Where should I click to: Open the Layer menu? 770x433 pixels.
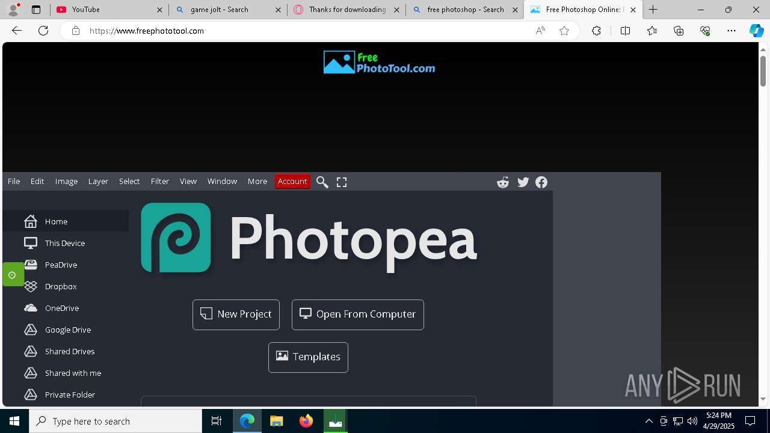tap(98, 181)
